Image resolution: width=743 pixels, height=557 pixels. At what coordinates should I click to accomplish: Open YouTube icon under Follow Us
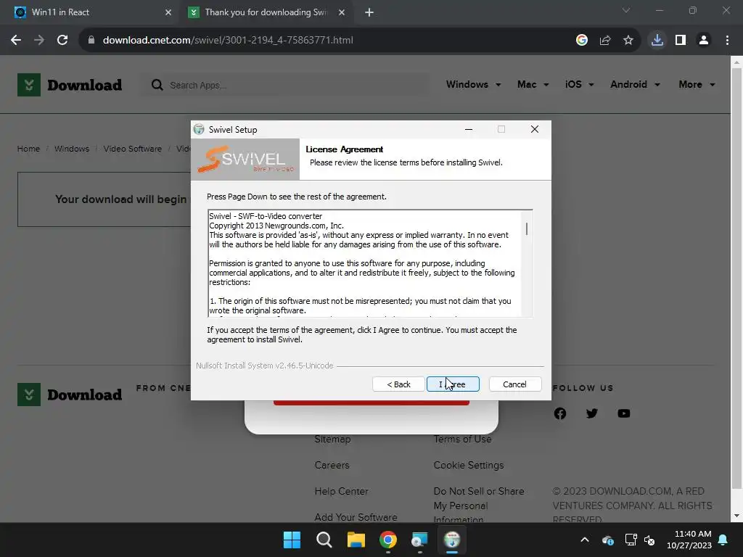624,413
